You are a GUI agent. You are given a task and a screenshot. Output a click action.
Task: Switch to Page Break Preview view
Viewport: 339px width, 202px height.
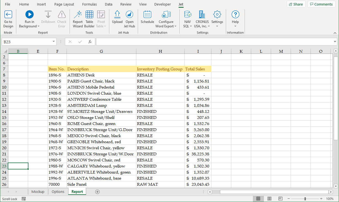coord(280,199)
